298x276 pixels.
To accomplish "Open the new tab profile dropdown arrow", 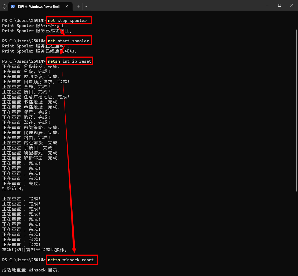I will 86,6.
